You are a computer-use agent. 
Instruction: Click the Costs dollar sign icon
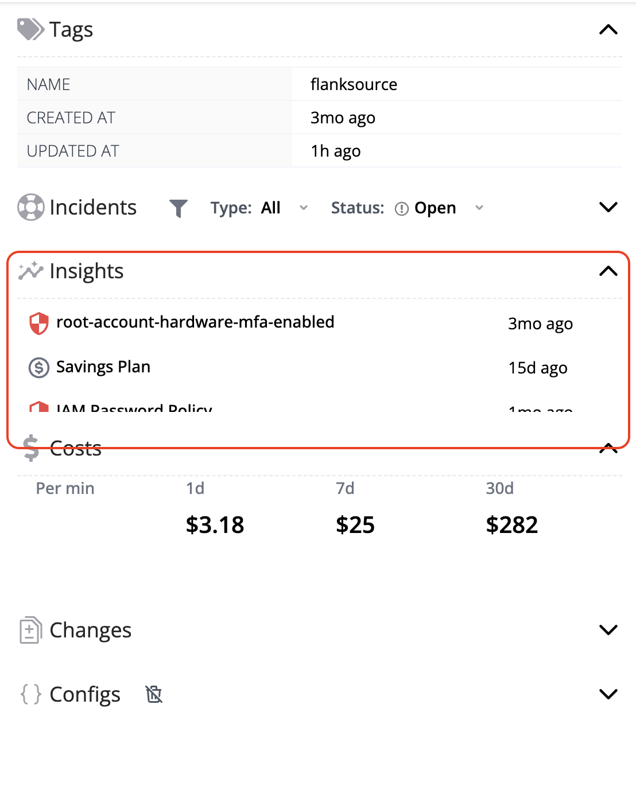30,449
